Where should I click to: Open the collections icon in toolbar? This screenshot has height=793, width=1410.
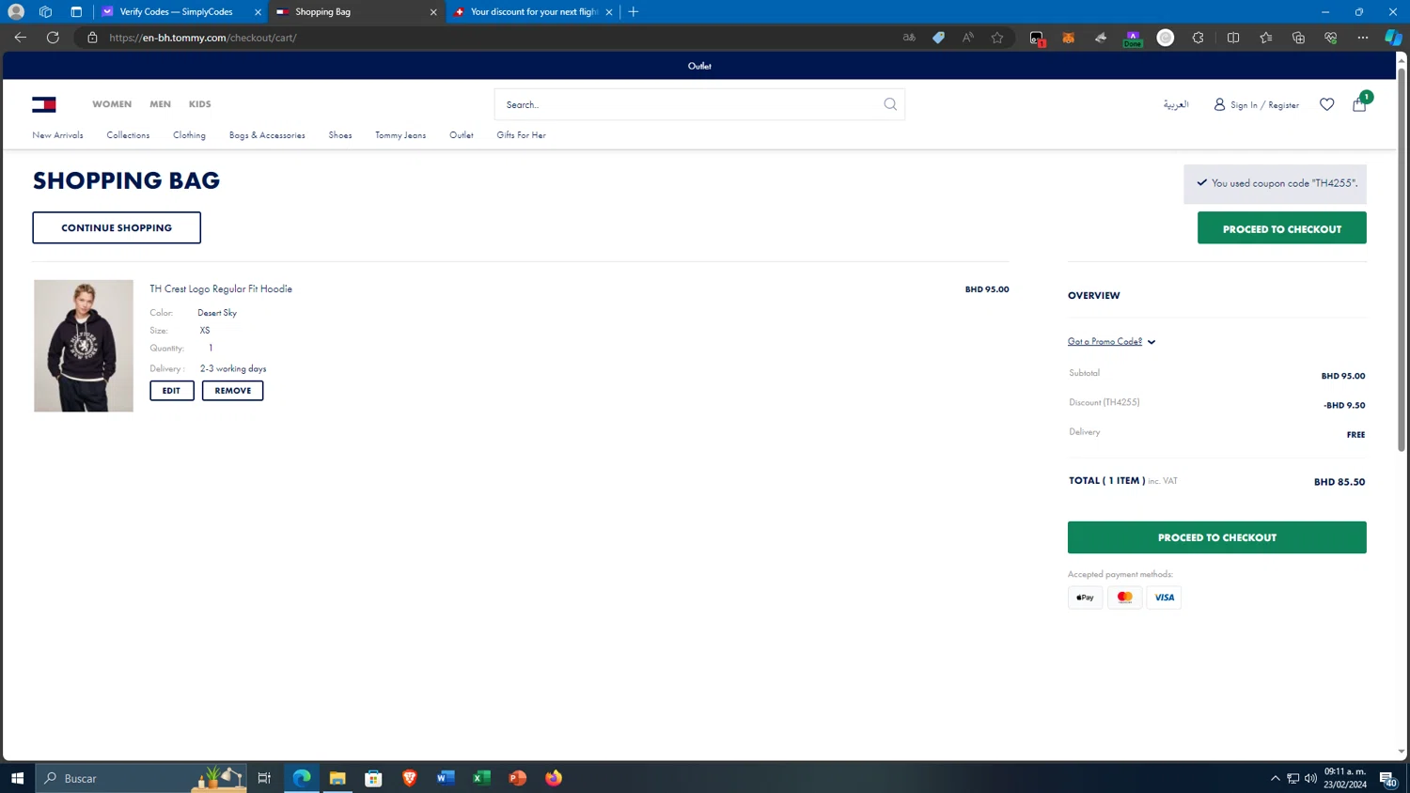[x=1298, y=38]
